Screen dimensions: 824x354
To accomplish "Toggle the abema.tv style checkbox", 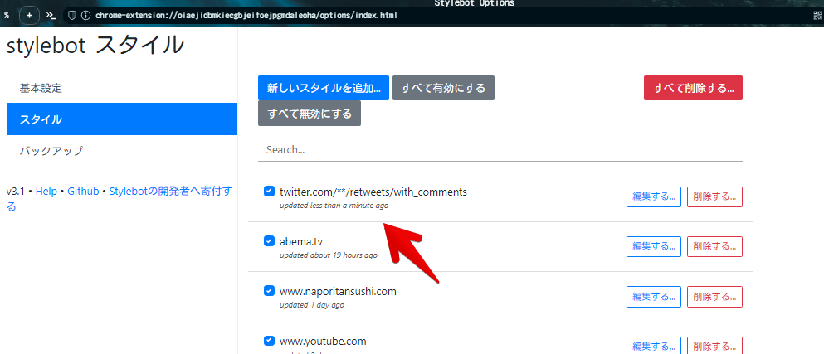I will pos(269,241).
